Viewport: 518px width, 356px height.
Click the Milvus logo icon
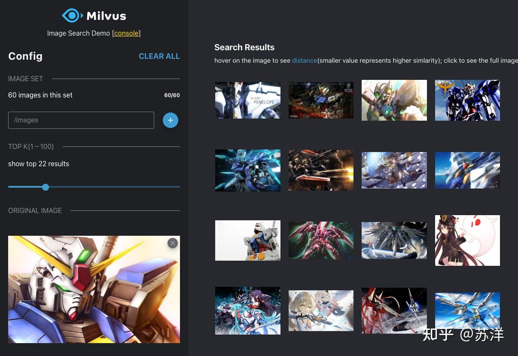pos(72,15)
